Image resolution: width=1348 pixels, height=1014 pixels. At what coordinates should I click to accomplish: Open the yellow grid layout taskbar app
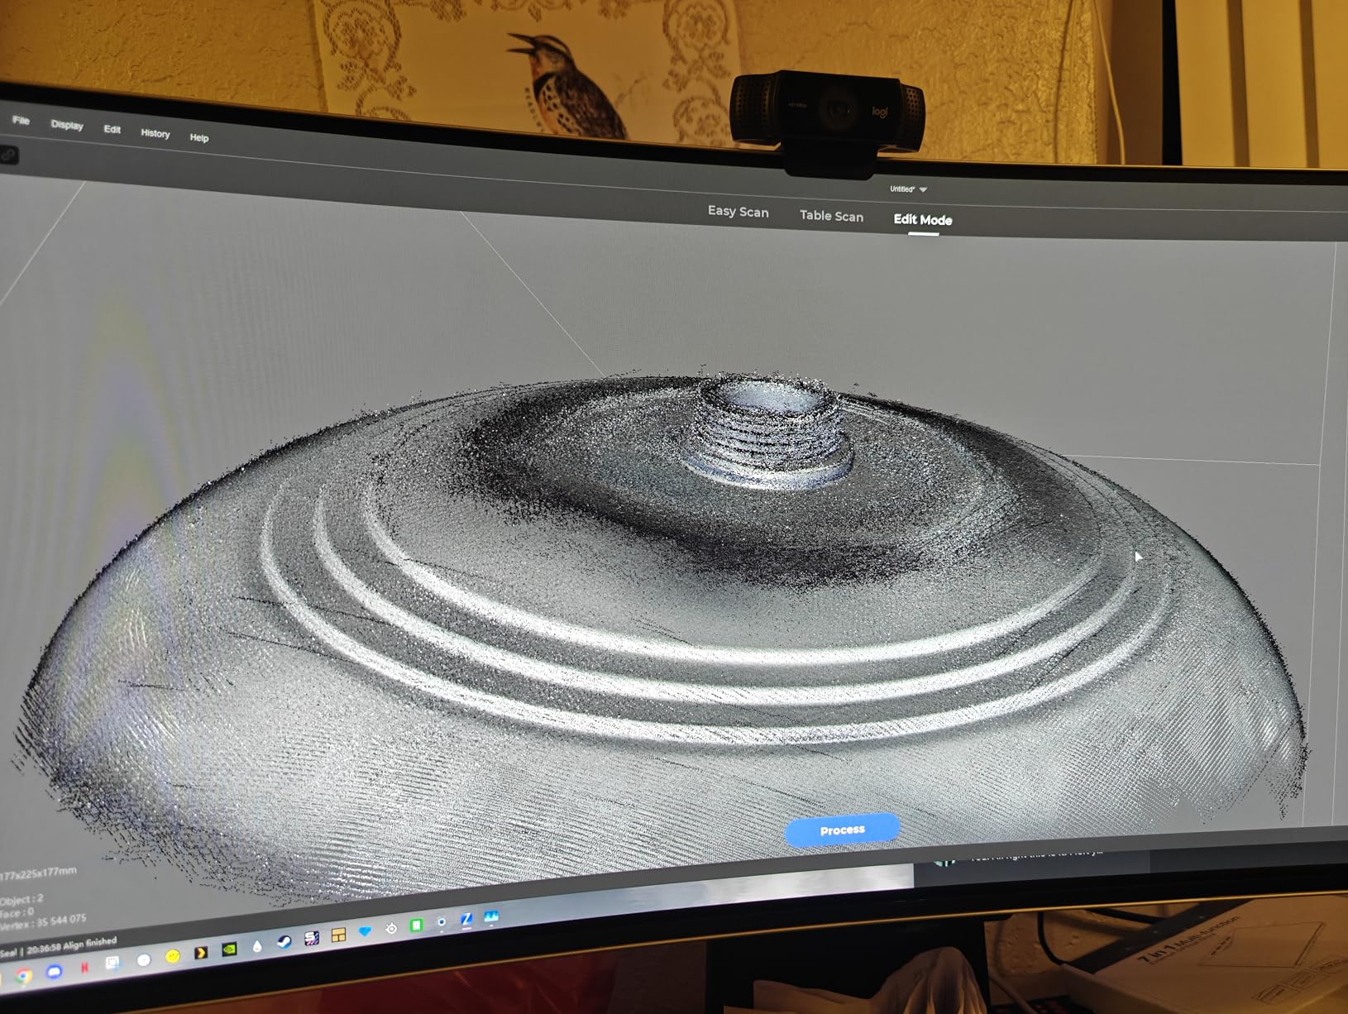pos(338,935)
